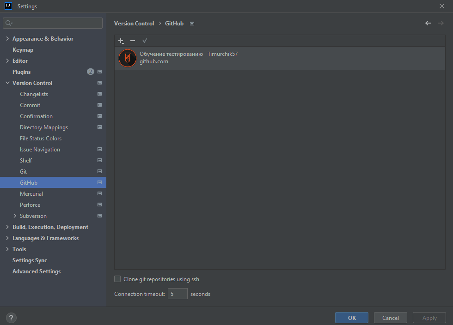
Task: Click the IntelliJ logo in title bar
Action: tap(8, 6)
